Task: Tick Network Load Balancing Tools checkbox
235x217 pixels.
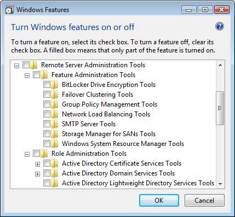Action: click(x=47, y=114)
